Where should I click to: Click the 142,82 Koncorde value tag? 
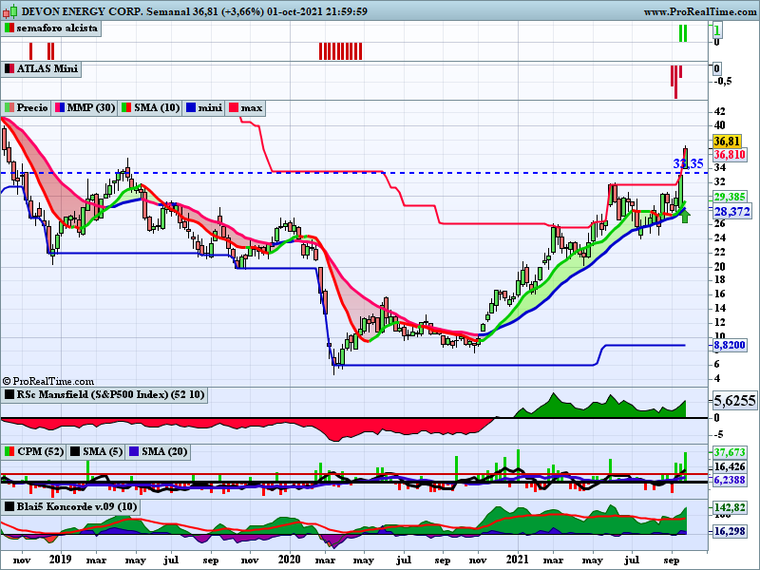[x=730, y=507]
